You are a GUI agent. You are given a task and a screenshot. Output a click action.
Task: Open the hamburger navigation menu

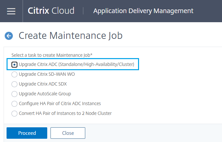pos(11,11)
